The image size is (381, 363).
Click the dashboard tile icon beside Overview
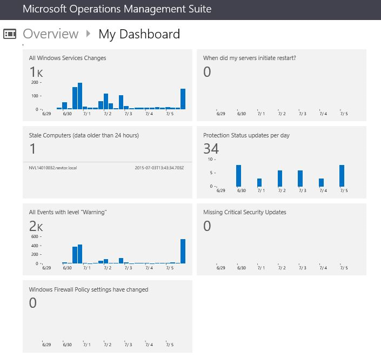pos(10,34)
